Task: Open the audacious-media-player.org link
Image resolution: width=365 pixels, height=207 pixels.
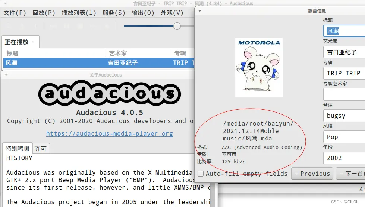Action: [109, 134]
